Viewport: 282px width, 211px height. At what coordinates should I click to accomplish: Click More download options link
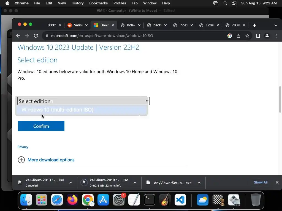pos(51,160)
